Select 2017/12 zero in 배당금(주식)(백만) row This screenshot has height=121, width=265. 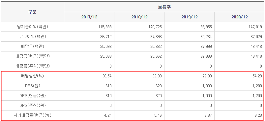pos(110,66)
